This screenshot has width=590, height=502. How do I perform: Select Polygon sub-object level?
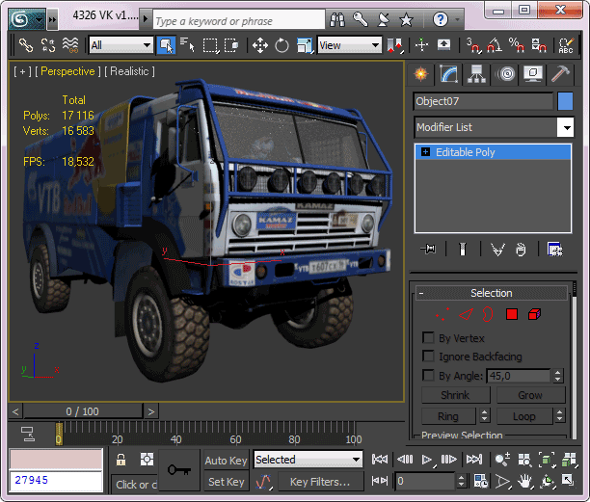(x=512, y=314)
